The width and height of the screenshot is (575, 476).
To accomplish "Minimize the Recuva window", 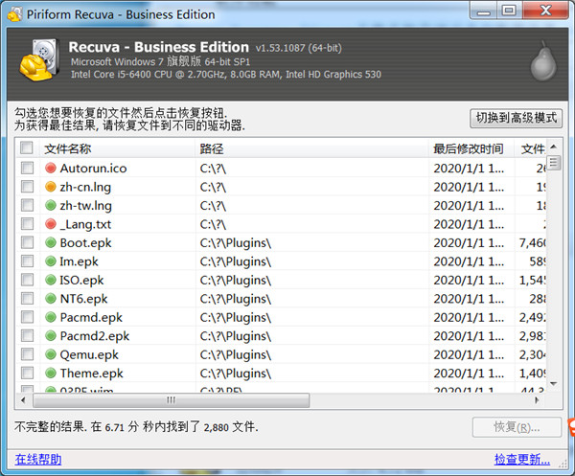I will click(x=483, y=11).
